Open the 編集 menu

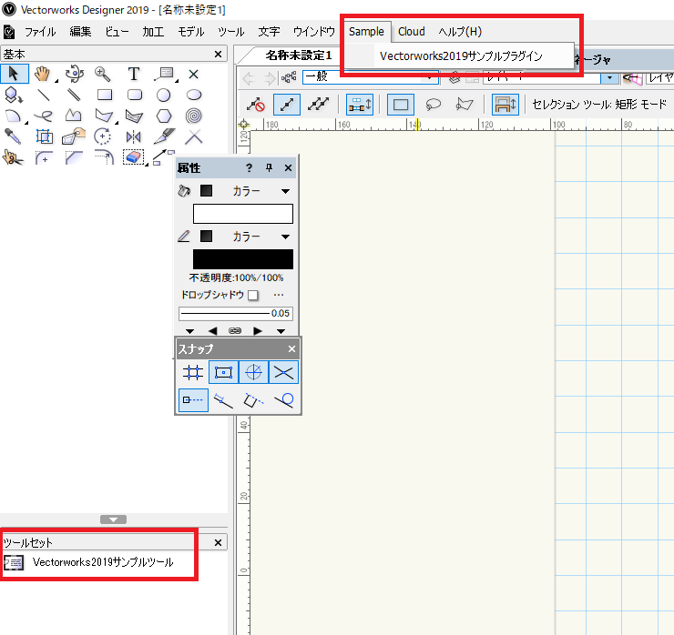pos(80,32)
